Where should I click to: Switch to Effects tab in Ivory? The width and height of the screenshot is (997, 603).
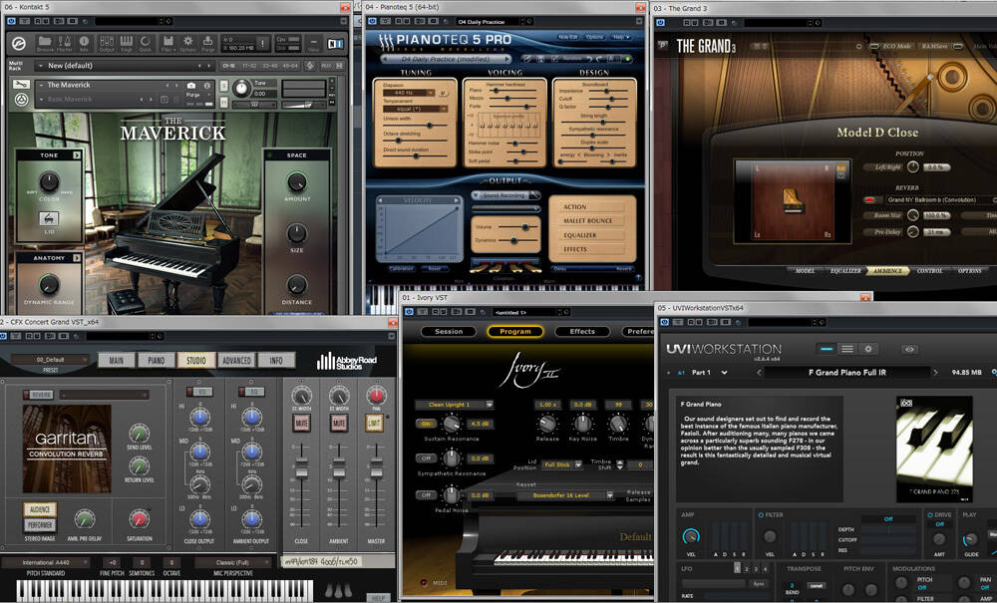tap(582, 331)
